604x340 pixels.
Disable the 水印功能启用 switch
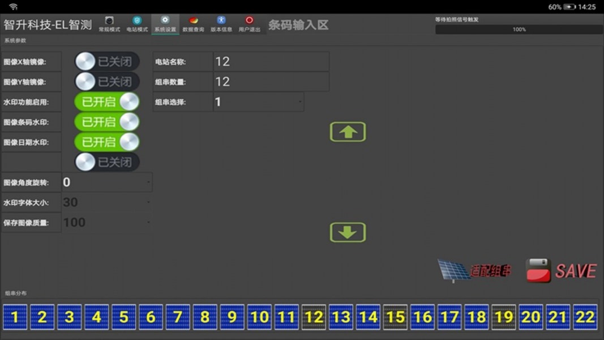pos(106,102)
